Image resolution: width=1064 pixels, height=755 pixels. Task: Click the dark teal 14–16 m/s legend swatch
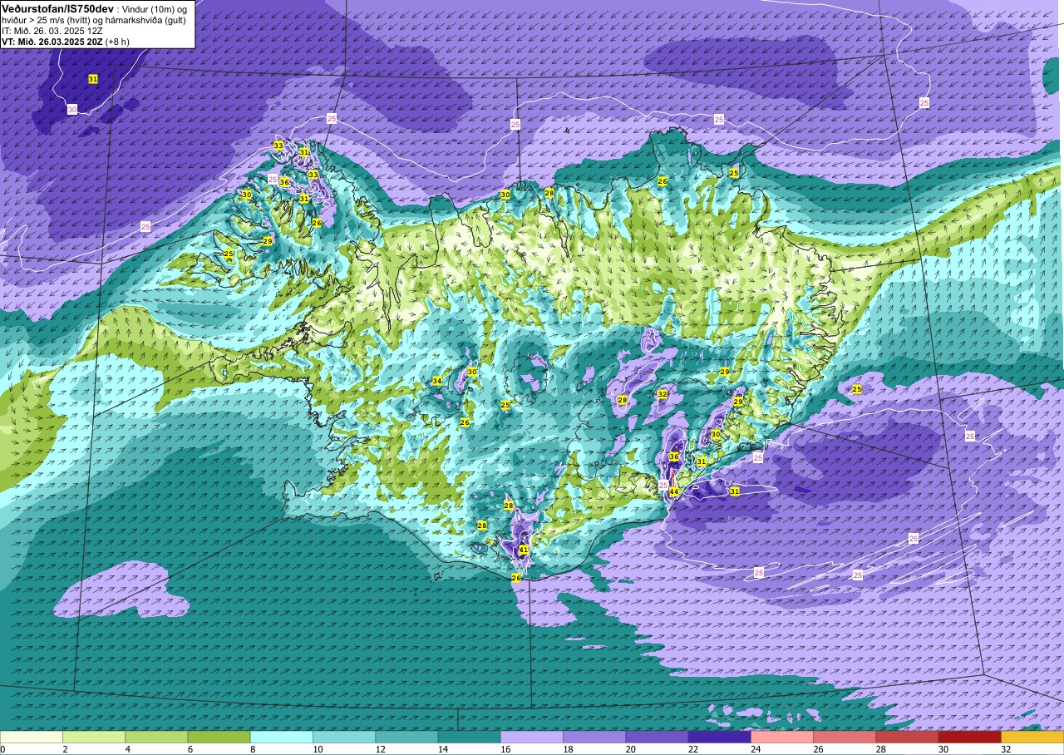pos(469,738)
